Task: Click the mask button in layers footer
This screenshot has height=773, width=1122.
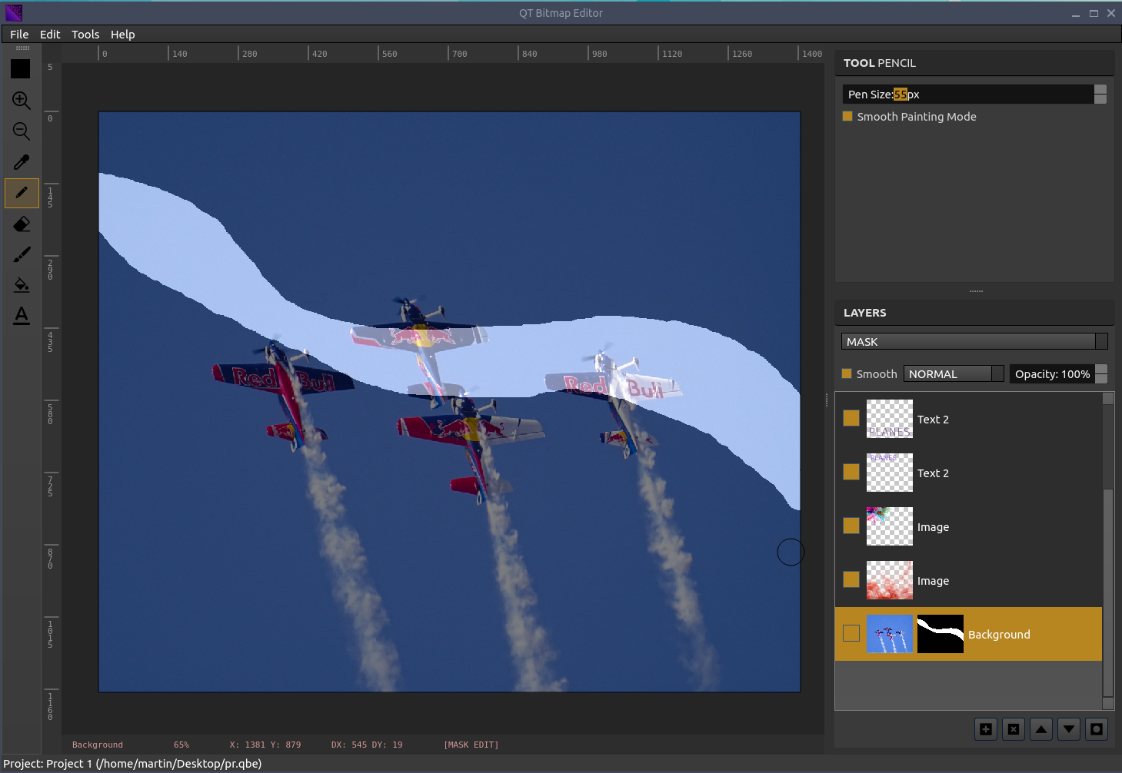Action: (x=1097, y=729)
